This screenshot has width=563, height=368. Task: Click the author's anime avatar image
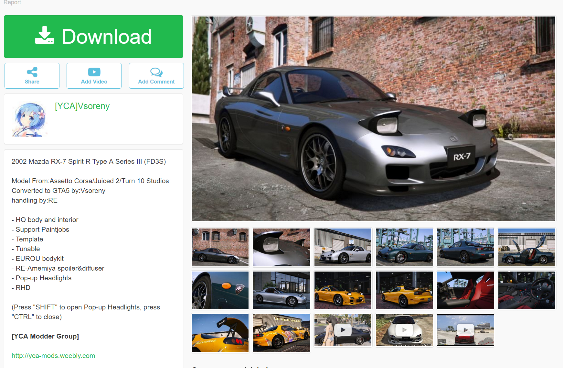point(30,119)
